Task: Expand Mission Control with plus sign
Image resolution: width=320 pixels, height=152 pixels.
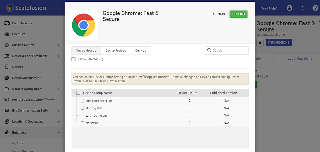Action: (59, 45)
